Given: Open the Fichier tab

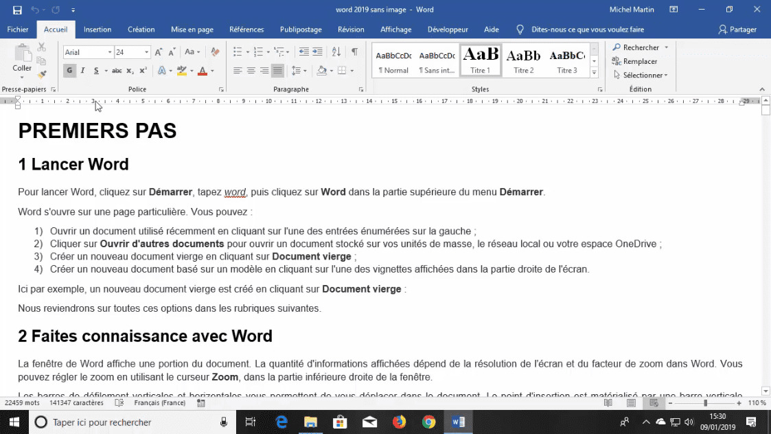Looking at the screenshot, I should tap(18, 30).
